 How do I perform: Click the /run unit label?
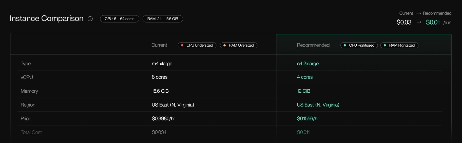447,23
